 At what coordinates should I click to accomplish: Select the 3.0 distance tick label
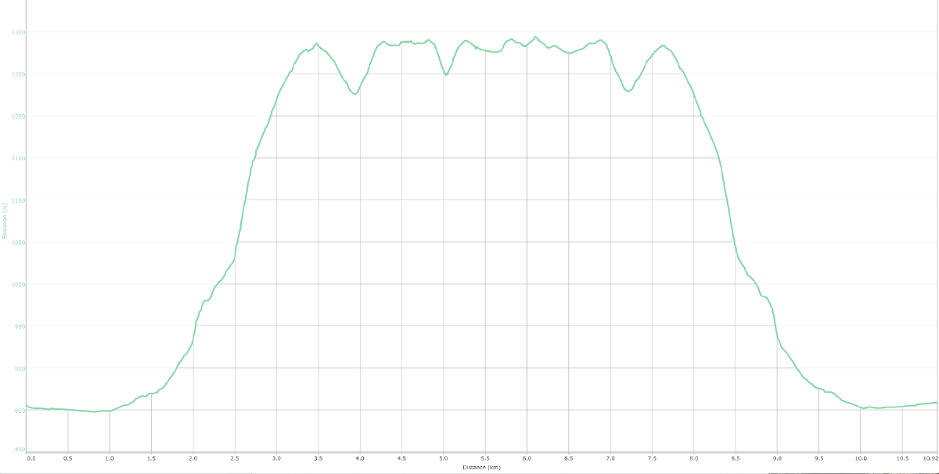click(276, 459)
